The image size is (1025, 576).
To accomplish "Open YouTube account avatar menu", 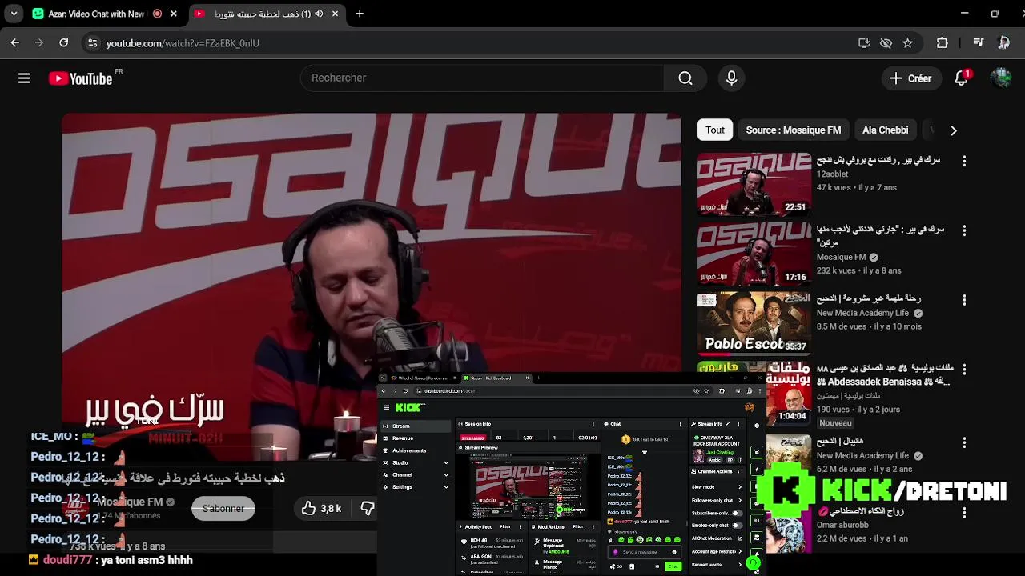I will click(x=1001, y=78).
